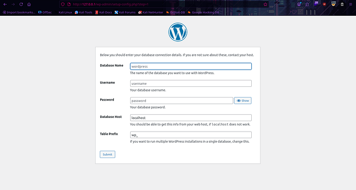The image size is (356, 190).
Task: Open the Kali Linux bookmark
Action: tap(64, 13)
